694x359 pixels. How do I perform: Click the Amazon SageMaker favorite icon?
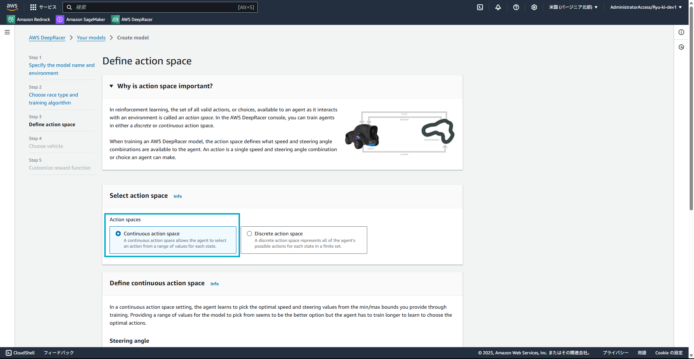(60, 20)
